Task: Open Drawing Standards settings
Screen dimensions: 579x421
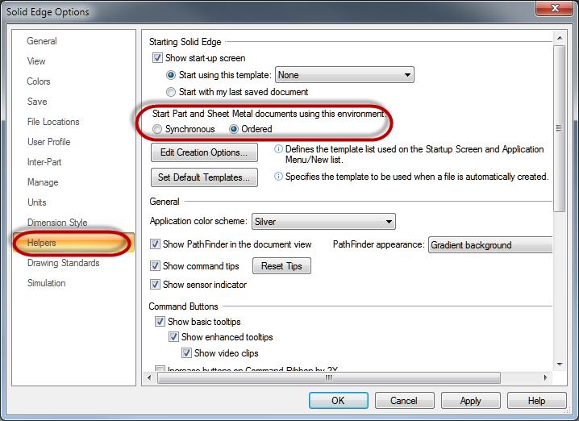Action: pyautogui.click(x=63, y=263)
